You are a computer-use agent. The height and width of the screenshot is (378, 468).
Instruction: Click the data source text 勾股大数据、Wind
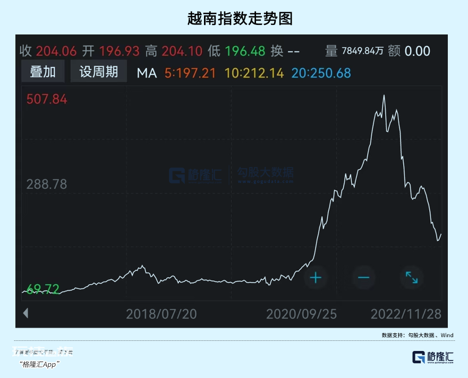click(431, 335)
